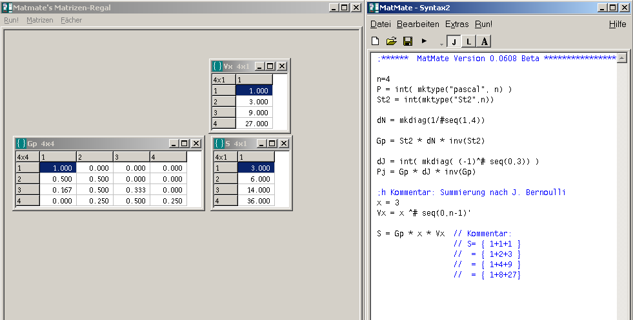Click the Vx matrix window braces icon

tap(217, 66)
